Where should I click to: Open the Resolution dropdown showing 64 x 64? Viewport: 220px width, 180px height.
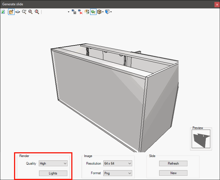118,163
